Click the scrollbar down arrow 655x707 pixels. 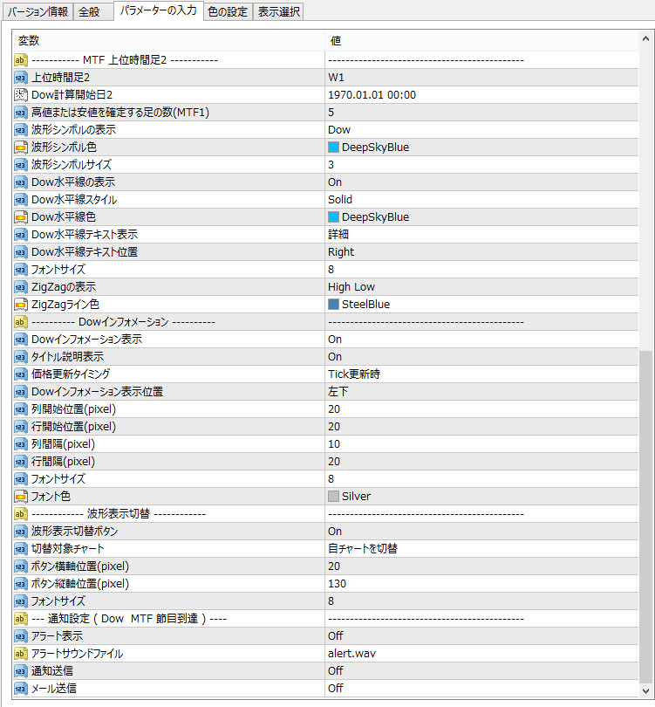pos(645,690)
